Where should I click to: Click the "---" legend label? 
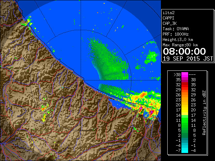(x=192, y=75)
